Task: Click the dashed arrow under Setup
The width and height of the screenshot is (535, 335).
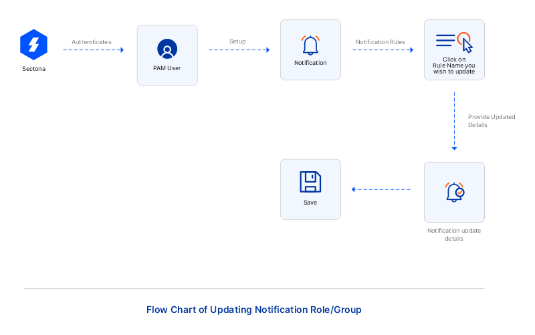Action: click(x=239, y=50)
